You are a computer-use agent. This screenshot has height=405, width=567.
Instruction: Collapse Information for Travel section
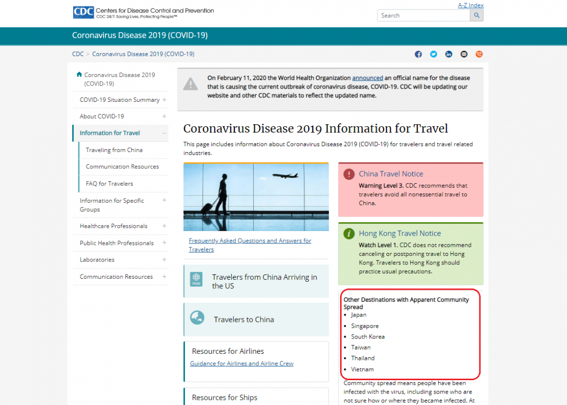pyautogui.click(x=164, y=133)
